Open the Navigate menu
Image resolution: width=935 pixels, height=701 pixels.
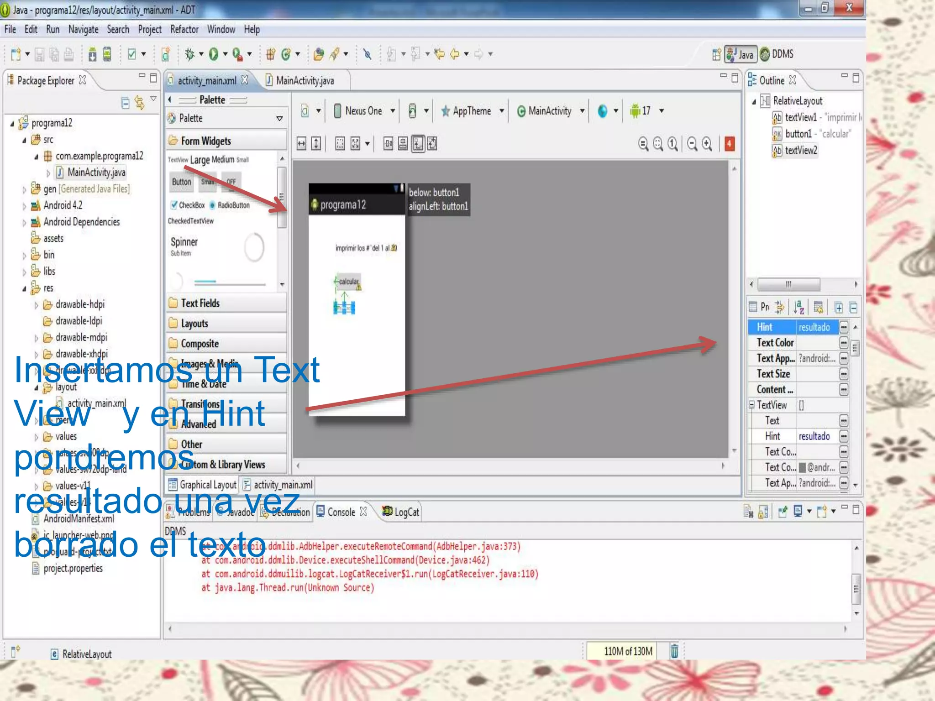(83, 30)
